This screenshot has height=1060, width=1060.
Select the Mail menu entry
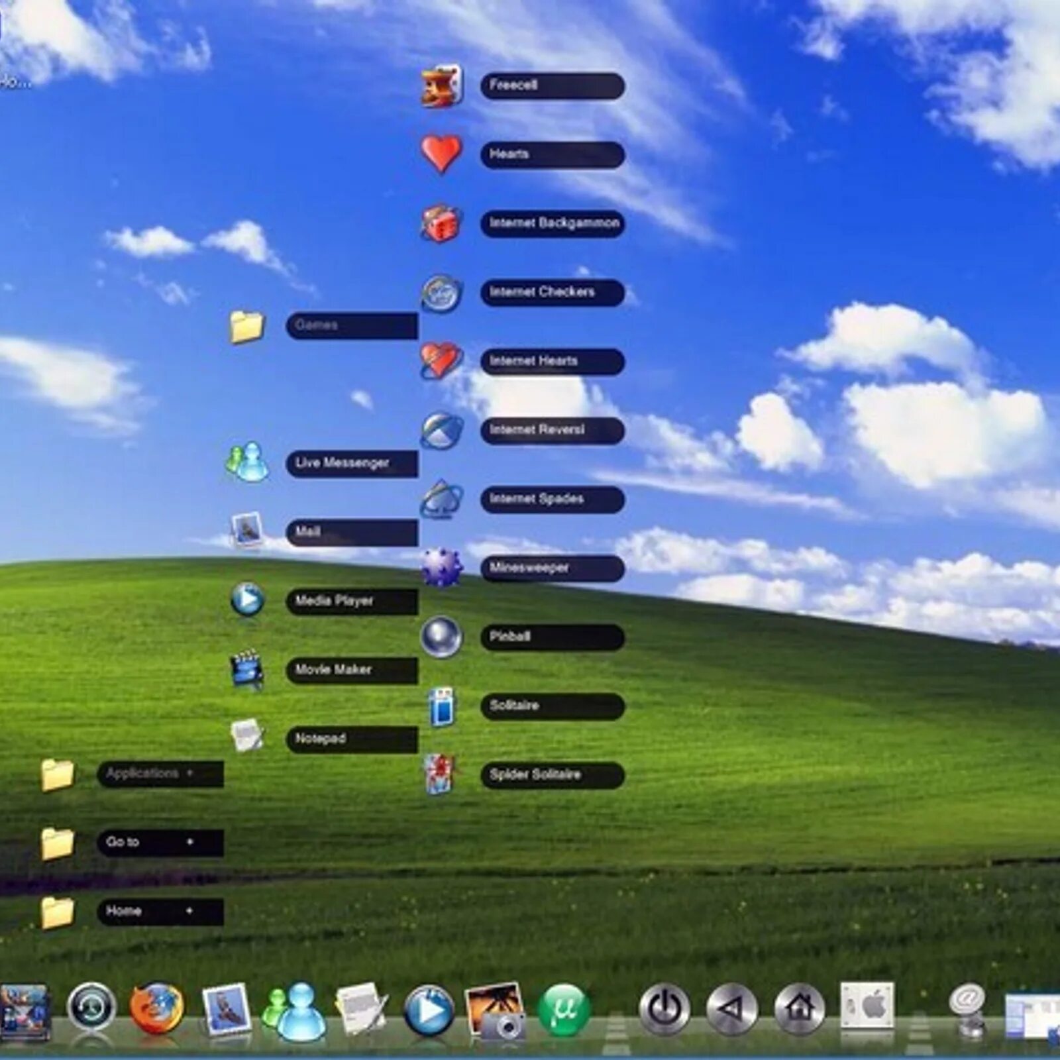click(352, 532)
